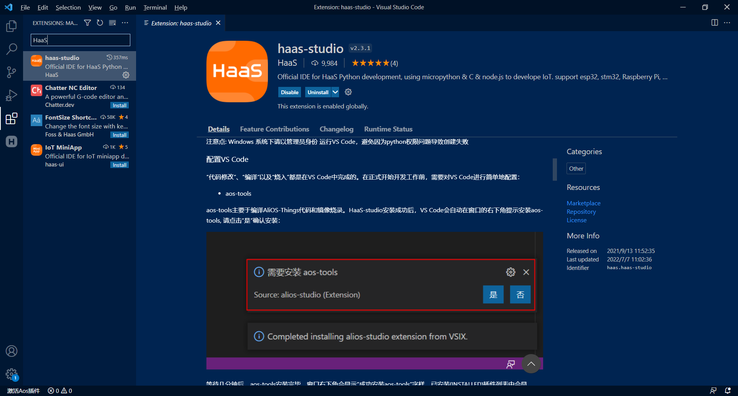Open the HaaS Studio activity bar icon
The image size is (738, 396).
click(x=12, y=141)
